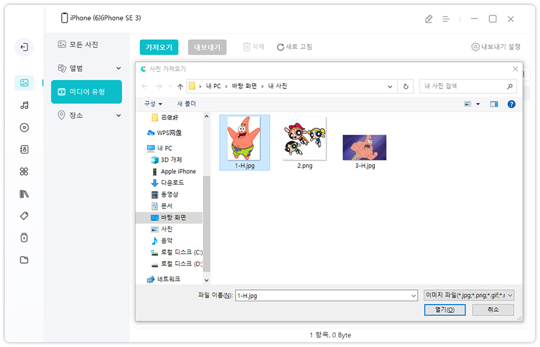Open the storage bottle-shaped sidebar icon
540x347 pixels.
pos(24,237)
